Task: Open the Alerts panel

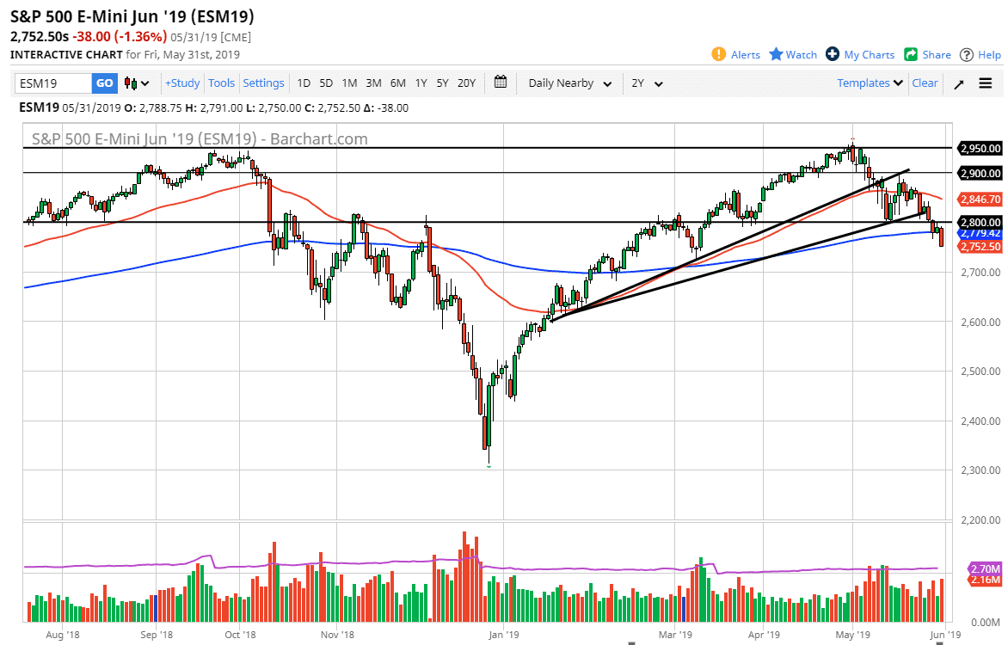Action: (x=735, y=54)
